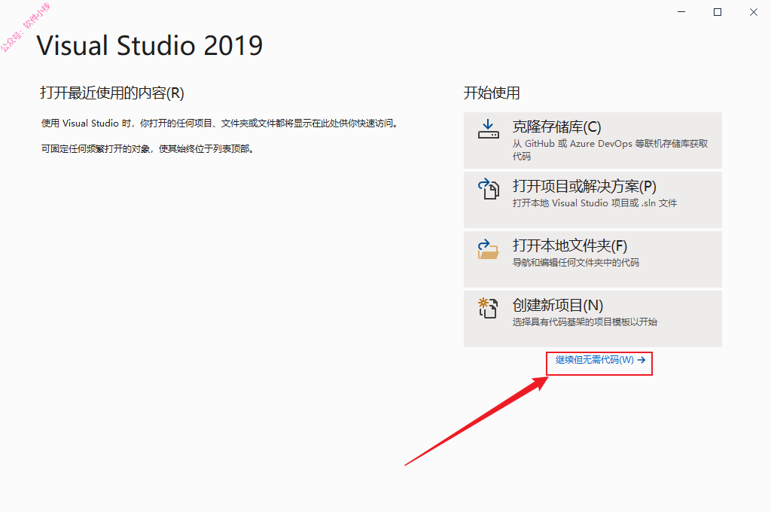Choose the 打开项目或解决方案(P) title text
This screenshot has height=512, width=771.
click(x=584, y=187)
